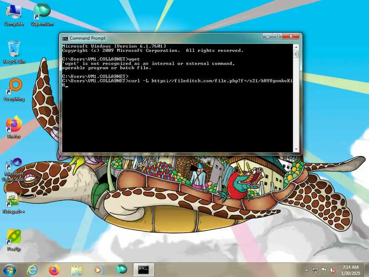Click the Show desktop strip
This screenshot has width=369, height=277.
(367, 270)
